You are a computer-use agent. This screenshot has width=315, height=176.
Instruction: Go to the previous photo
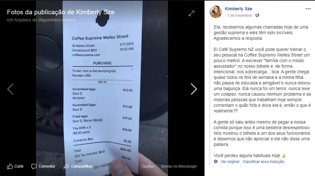point(11,89)
